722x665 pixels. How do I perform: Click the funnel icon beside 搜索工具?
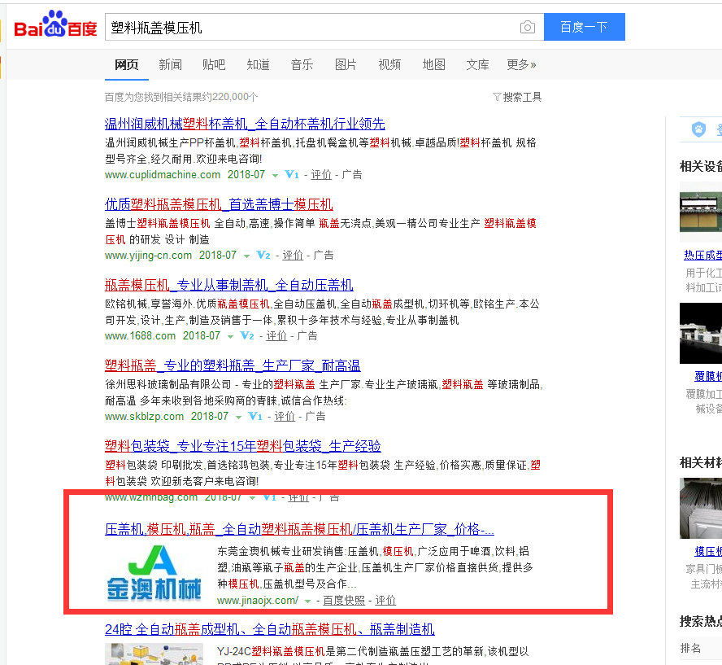[497, 97]
